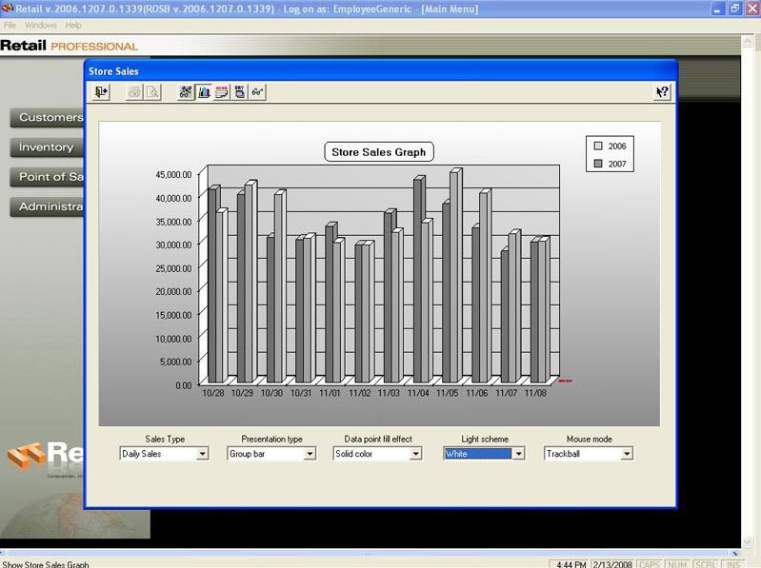
Task: Click the Store Sales Graph chart title
Action: (378, 152)
